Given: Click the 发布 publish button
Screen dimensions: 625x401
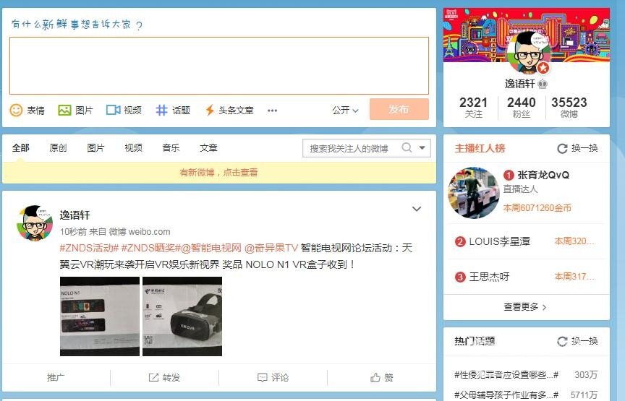Looking at the screenshot, I should pyautogui.click(x=399, y=109).
